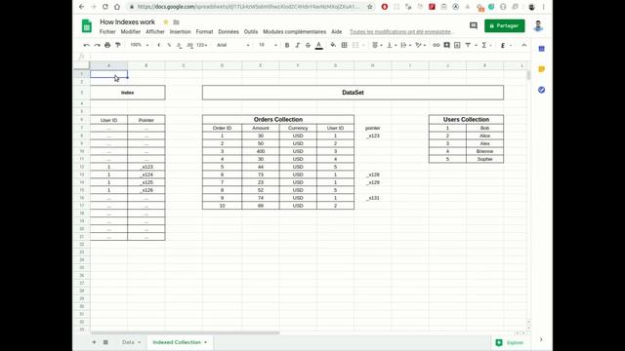
Task: Open the fill color picker
Action: click(x=333, y=46)
